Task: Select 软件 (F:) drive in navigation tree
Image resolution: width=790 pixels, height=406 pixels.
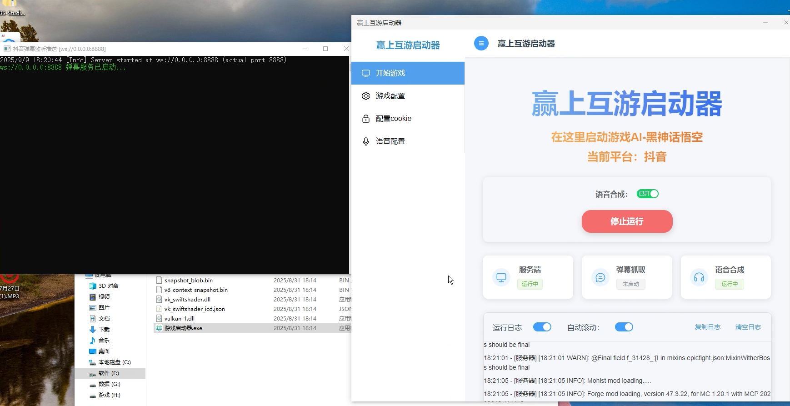Action: coord(109,373)
